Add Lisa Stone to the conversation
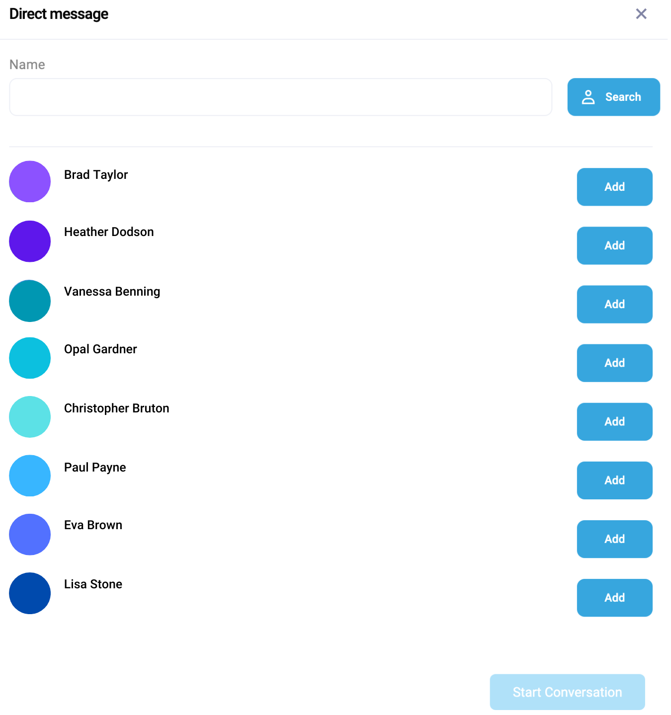The width and height of the screenshot is (671, 715). pyautogui.click(x=614, y=597)
